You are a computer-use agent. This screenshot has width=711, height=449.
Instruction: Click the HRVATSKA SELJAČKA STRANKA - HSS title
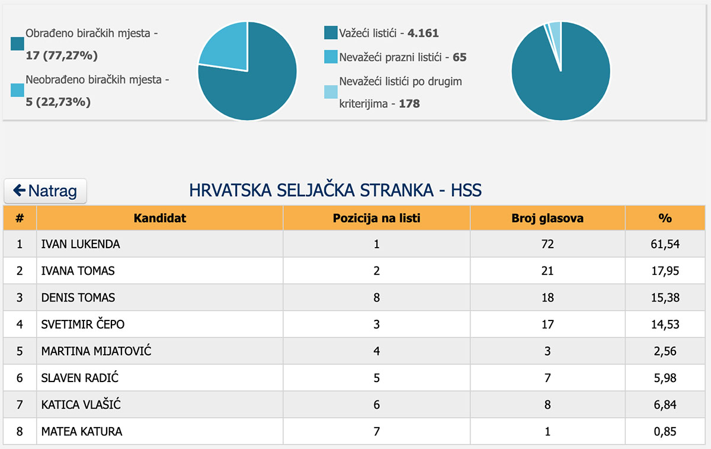tap(335, 191)
